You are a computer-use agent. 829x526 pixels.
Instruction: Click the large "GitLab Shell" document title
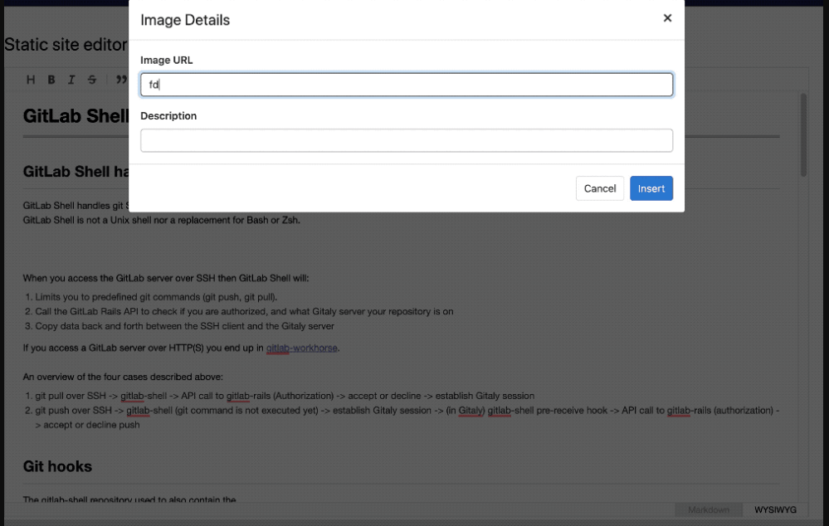click(x=76, y=116)
